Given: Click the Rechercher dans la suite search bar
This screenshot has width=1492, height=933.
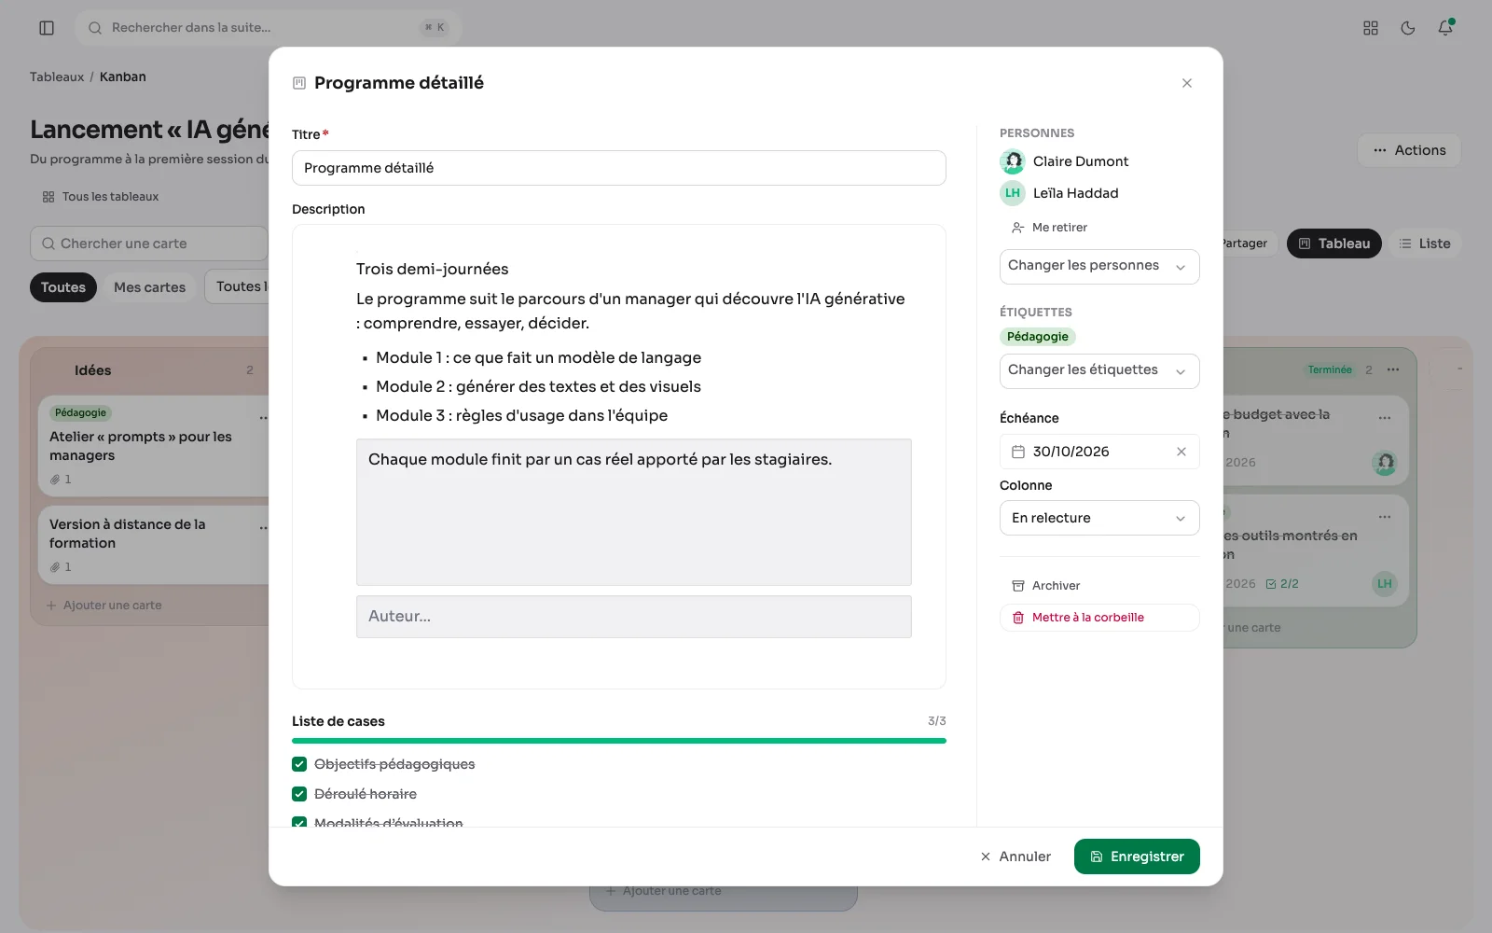Looking at the screenshot, I should click(268, 28).
